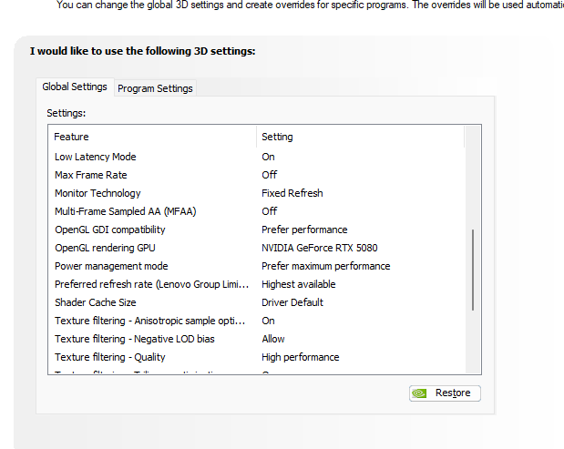Select the Global Settings tab

75,87
